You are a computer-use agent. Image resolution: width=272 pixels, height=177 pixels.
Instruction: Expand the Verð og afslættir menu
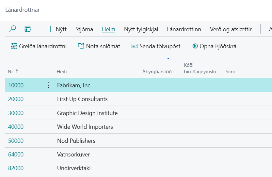(231, 29)
